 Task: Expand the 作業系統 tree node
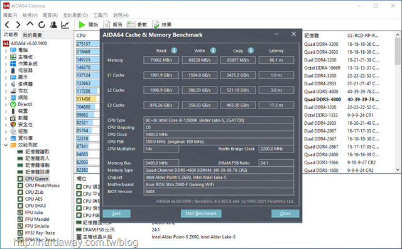[x=6, y=64]
